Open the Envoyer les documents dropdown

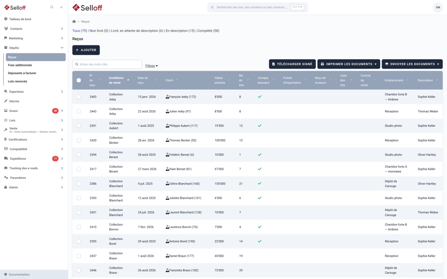[x=412, y=64]
